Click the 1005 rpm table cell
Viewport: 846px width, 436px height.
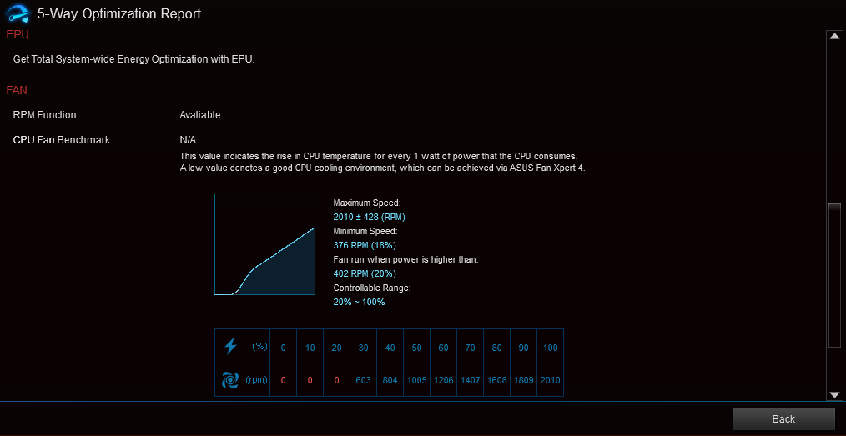416,380
